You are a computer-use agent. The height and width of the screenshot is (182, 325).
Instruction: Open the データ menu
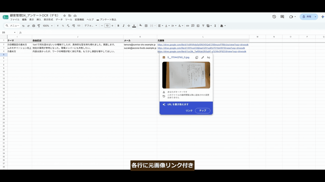[59, 20]
